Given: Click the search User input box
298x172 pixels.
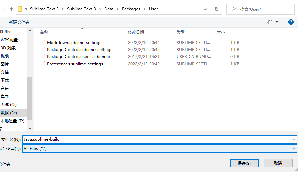Looking at the screenshot, I should pyautogui.click(x=260, y=9).
